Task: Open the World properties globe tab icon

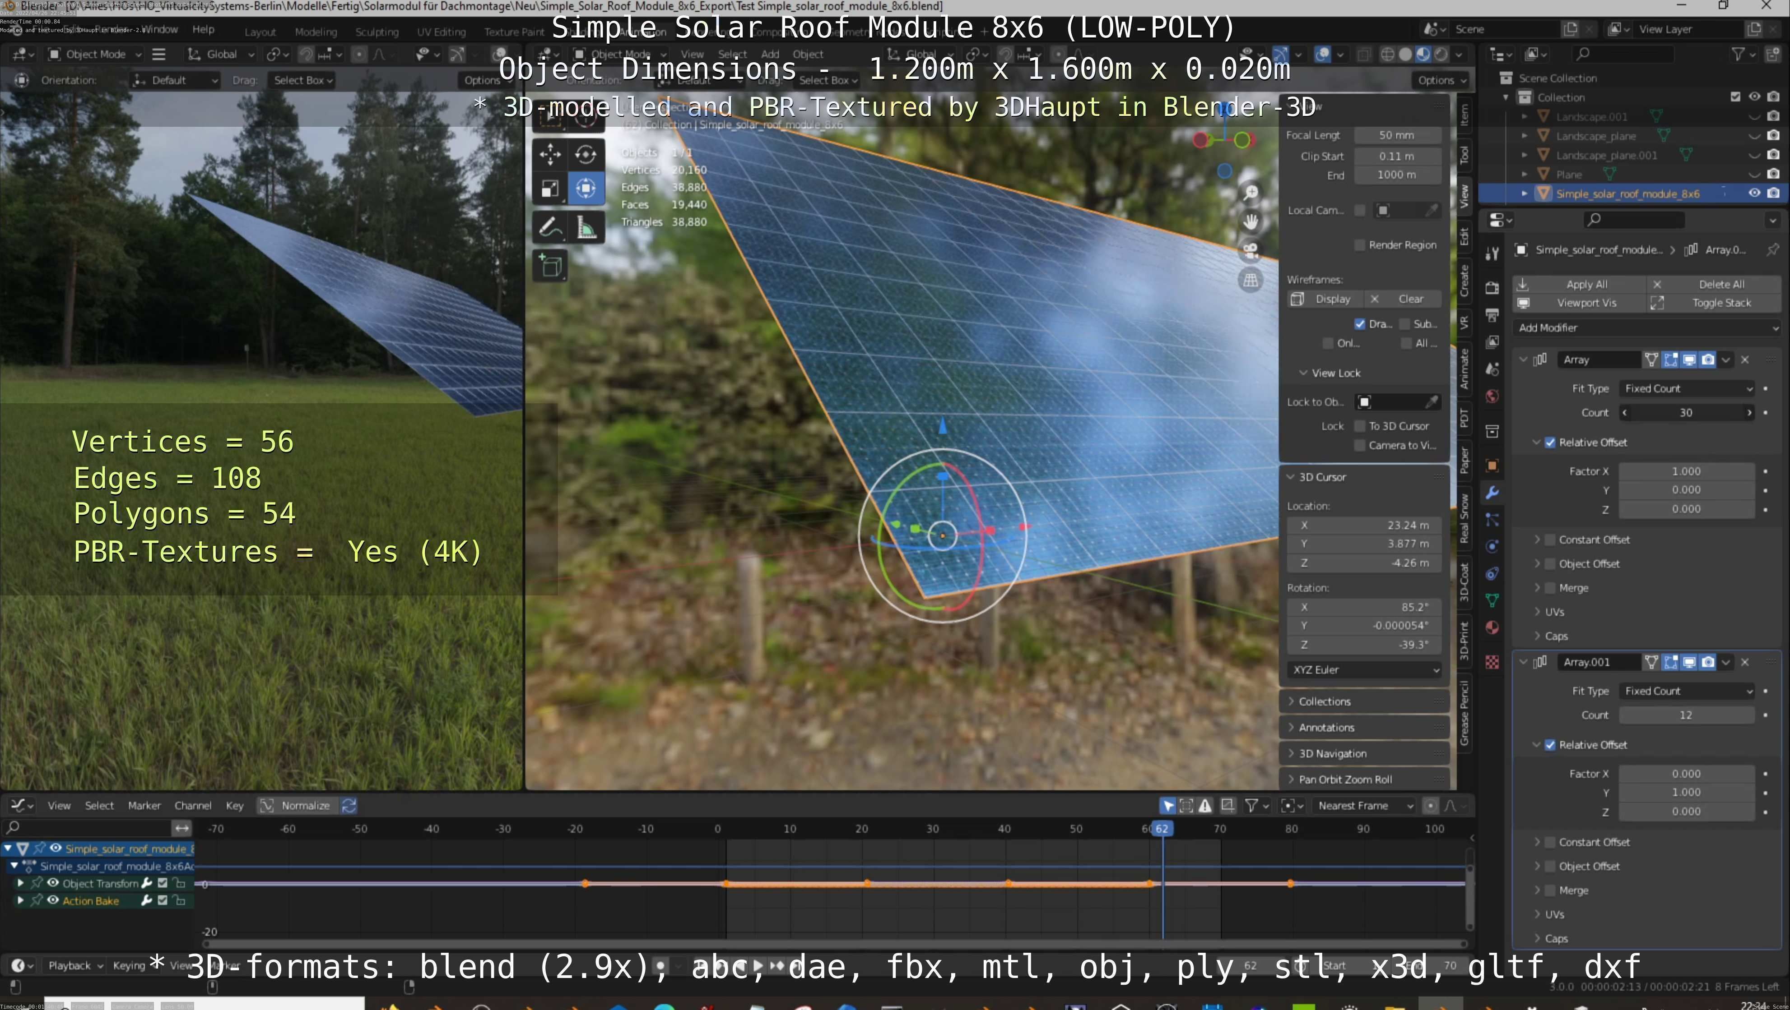Action: click(x=1492, y=397)
